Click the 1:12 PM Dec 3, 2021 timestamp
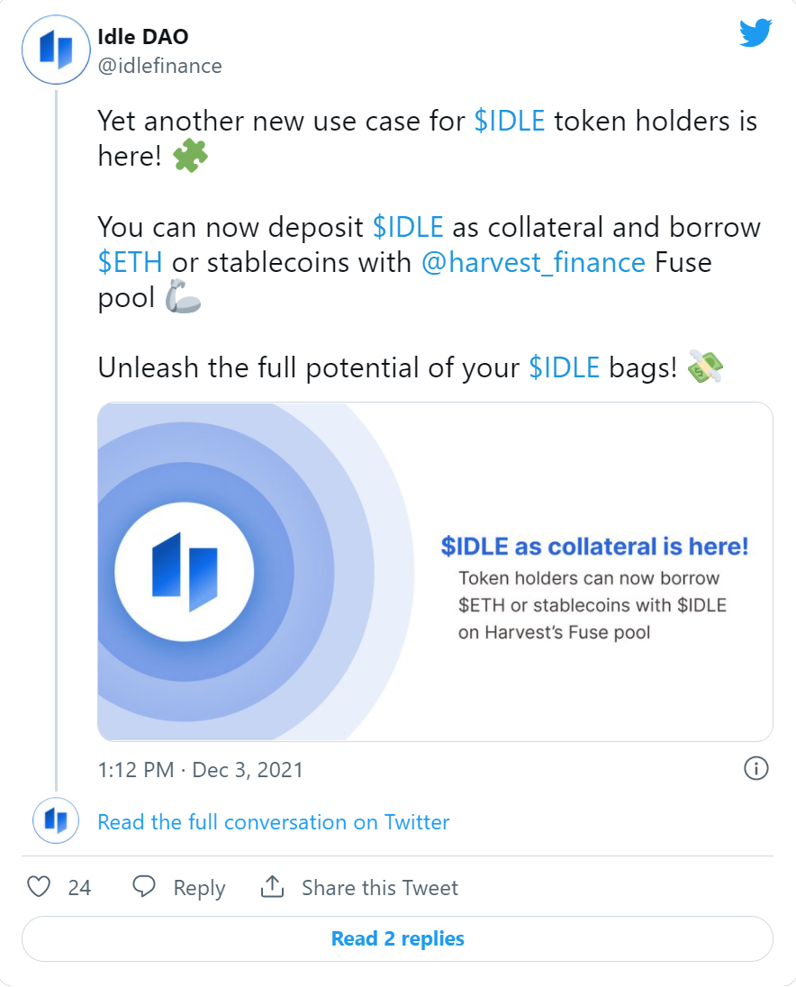 (200, 769)
